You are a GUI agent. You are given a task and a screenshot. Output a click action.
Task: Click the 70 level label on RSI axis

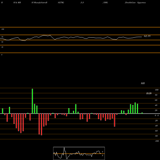(x=2, y=37)
